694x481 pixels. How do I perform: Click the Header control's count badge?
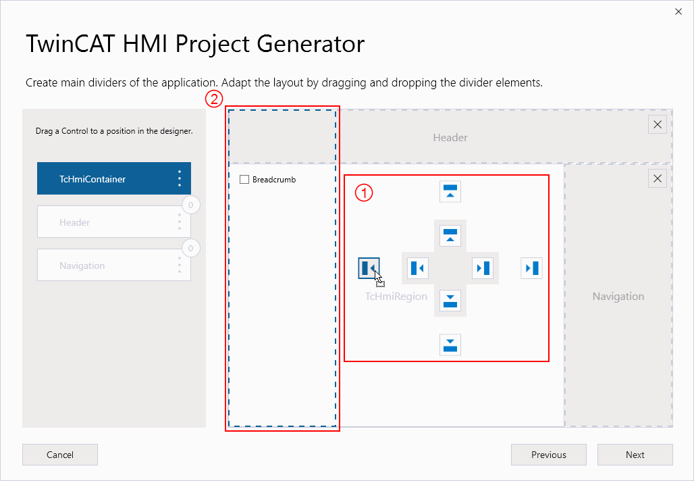coord(191,205)
